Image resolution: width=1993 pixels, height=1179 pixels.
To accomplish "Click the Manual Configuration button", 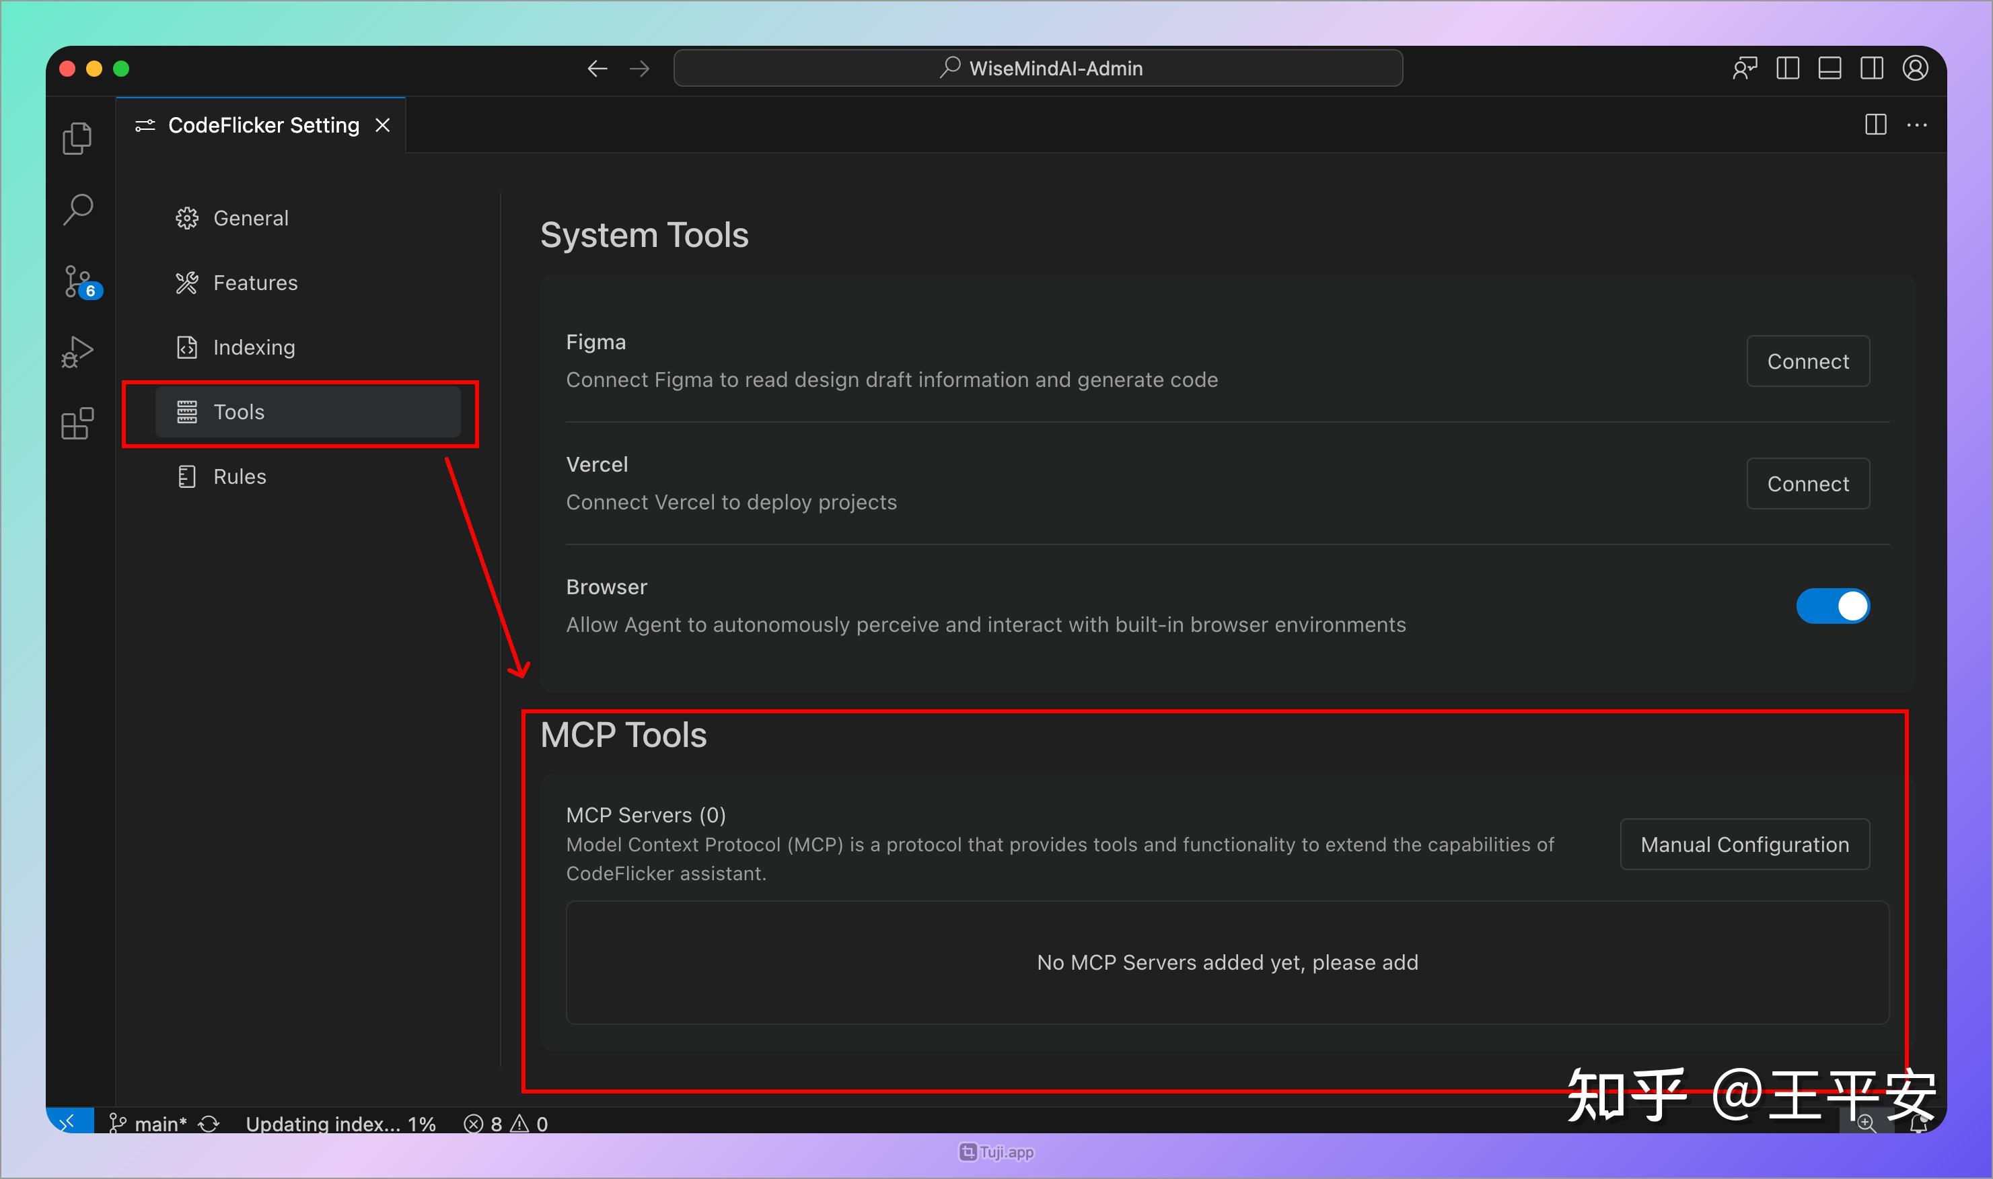I will coord(1744,845).
